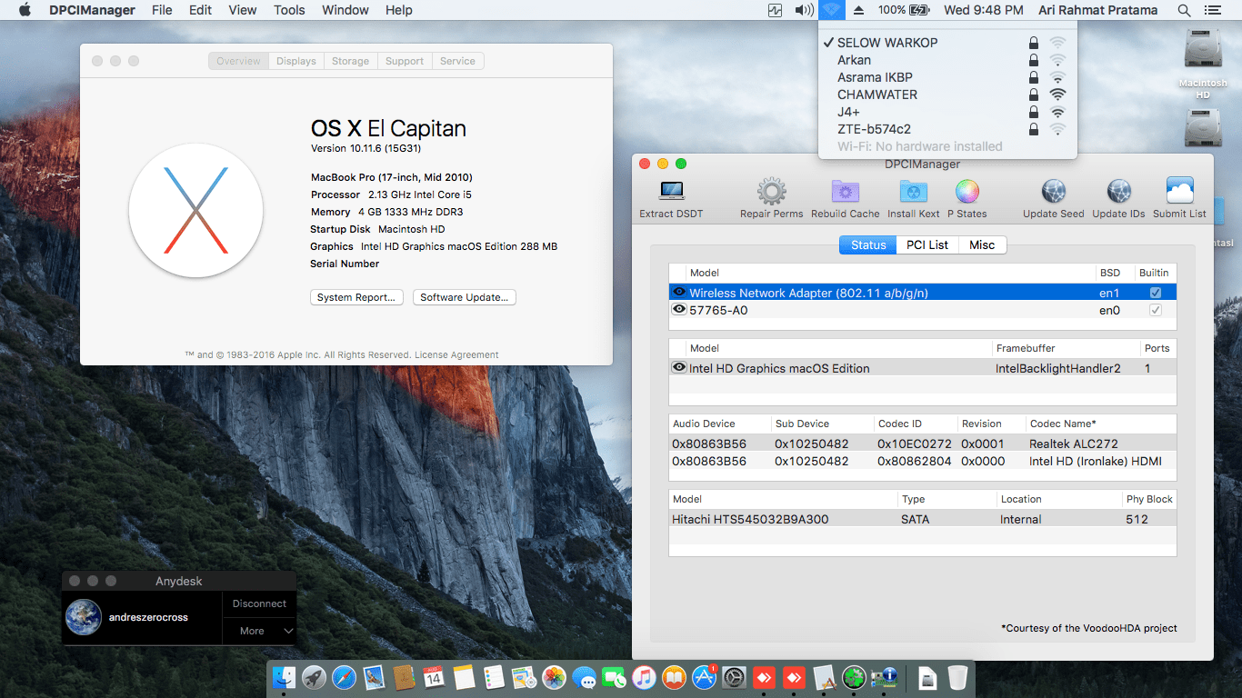Viewport: 1242px width, 698px height.
Task: Switch to Displays tab in About This Mac
Action: [x=296, y=61]
